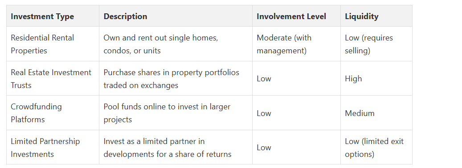Select the Real Estate Investment Trusts cell
This screenshot has width=462, height=168.
53,78
